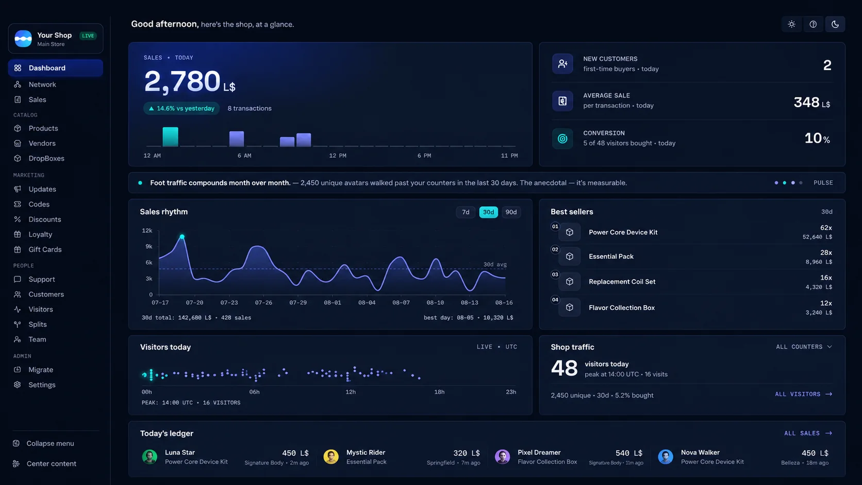The image size is (862, 485).
Task: Click the Visitors activity pulse icon
Action: click(18, 309)
